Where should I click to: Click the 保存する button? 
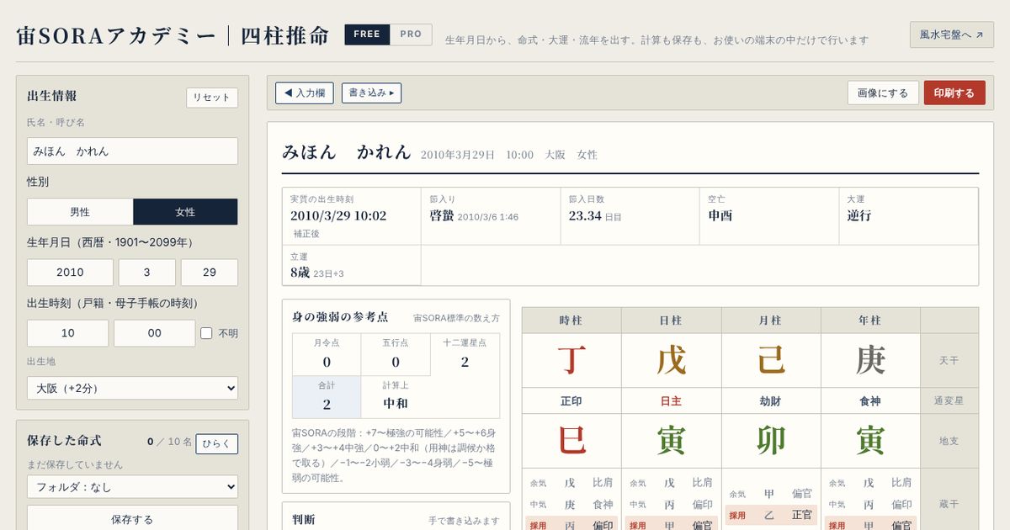(x=132, y=519)
